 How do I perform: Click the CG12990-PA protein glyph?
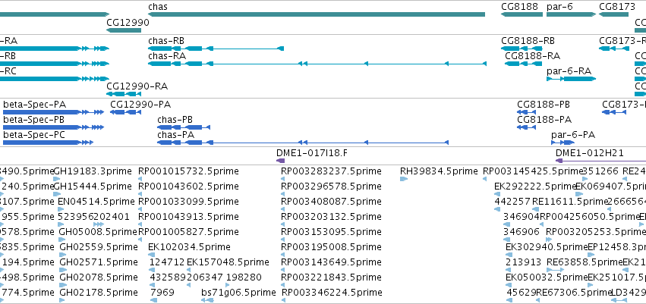pos(126,112)
